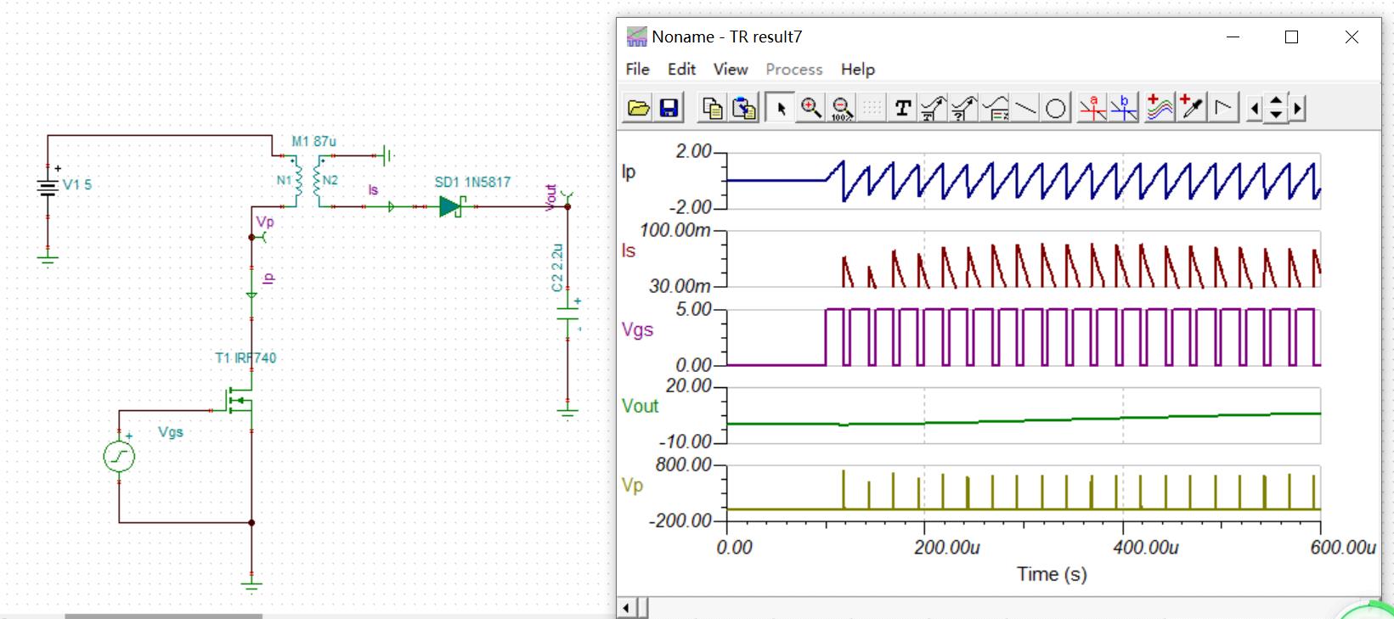Click the Open file folder icon
Viewport: 1394px width, 619px height.
click(638, 108)
